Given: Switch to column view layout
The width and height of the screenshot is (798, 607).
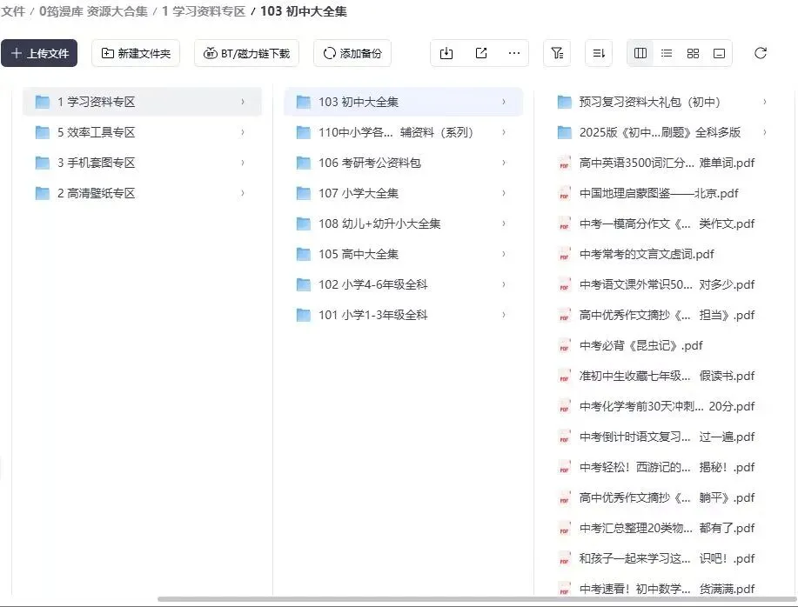Looking at the screenshot, I should [x=640, y=53].
